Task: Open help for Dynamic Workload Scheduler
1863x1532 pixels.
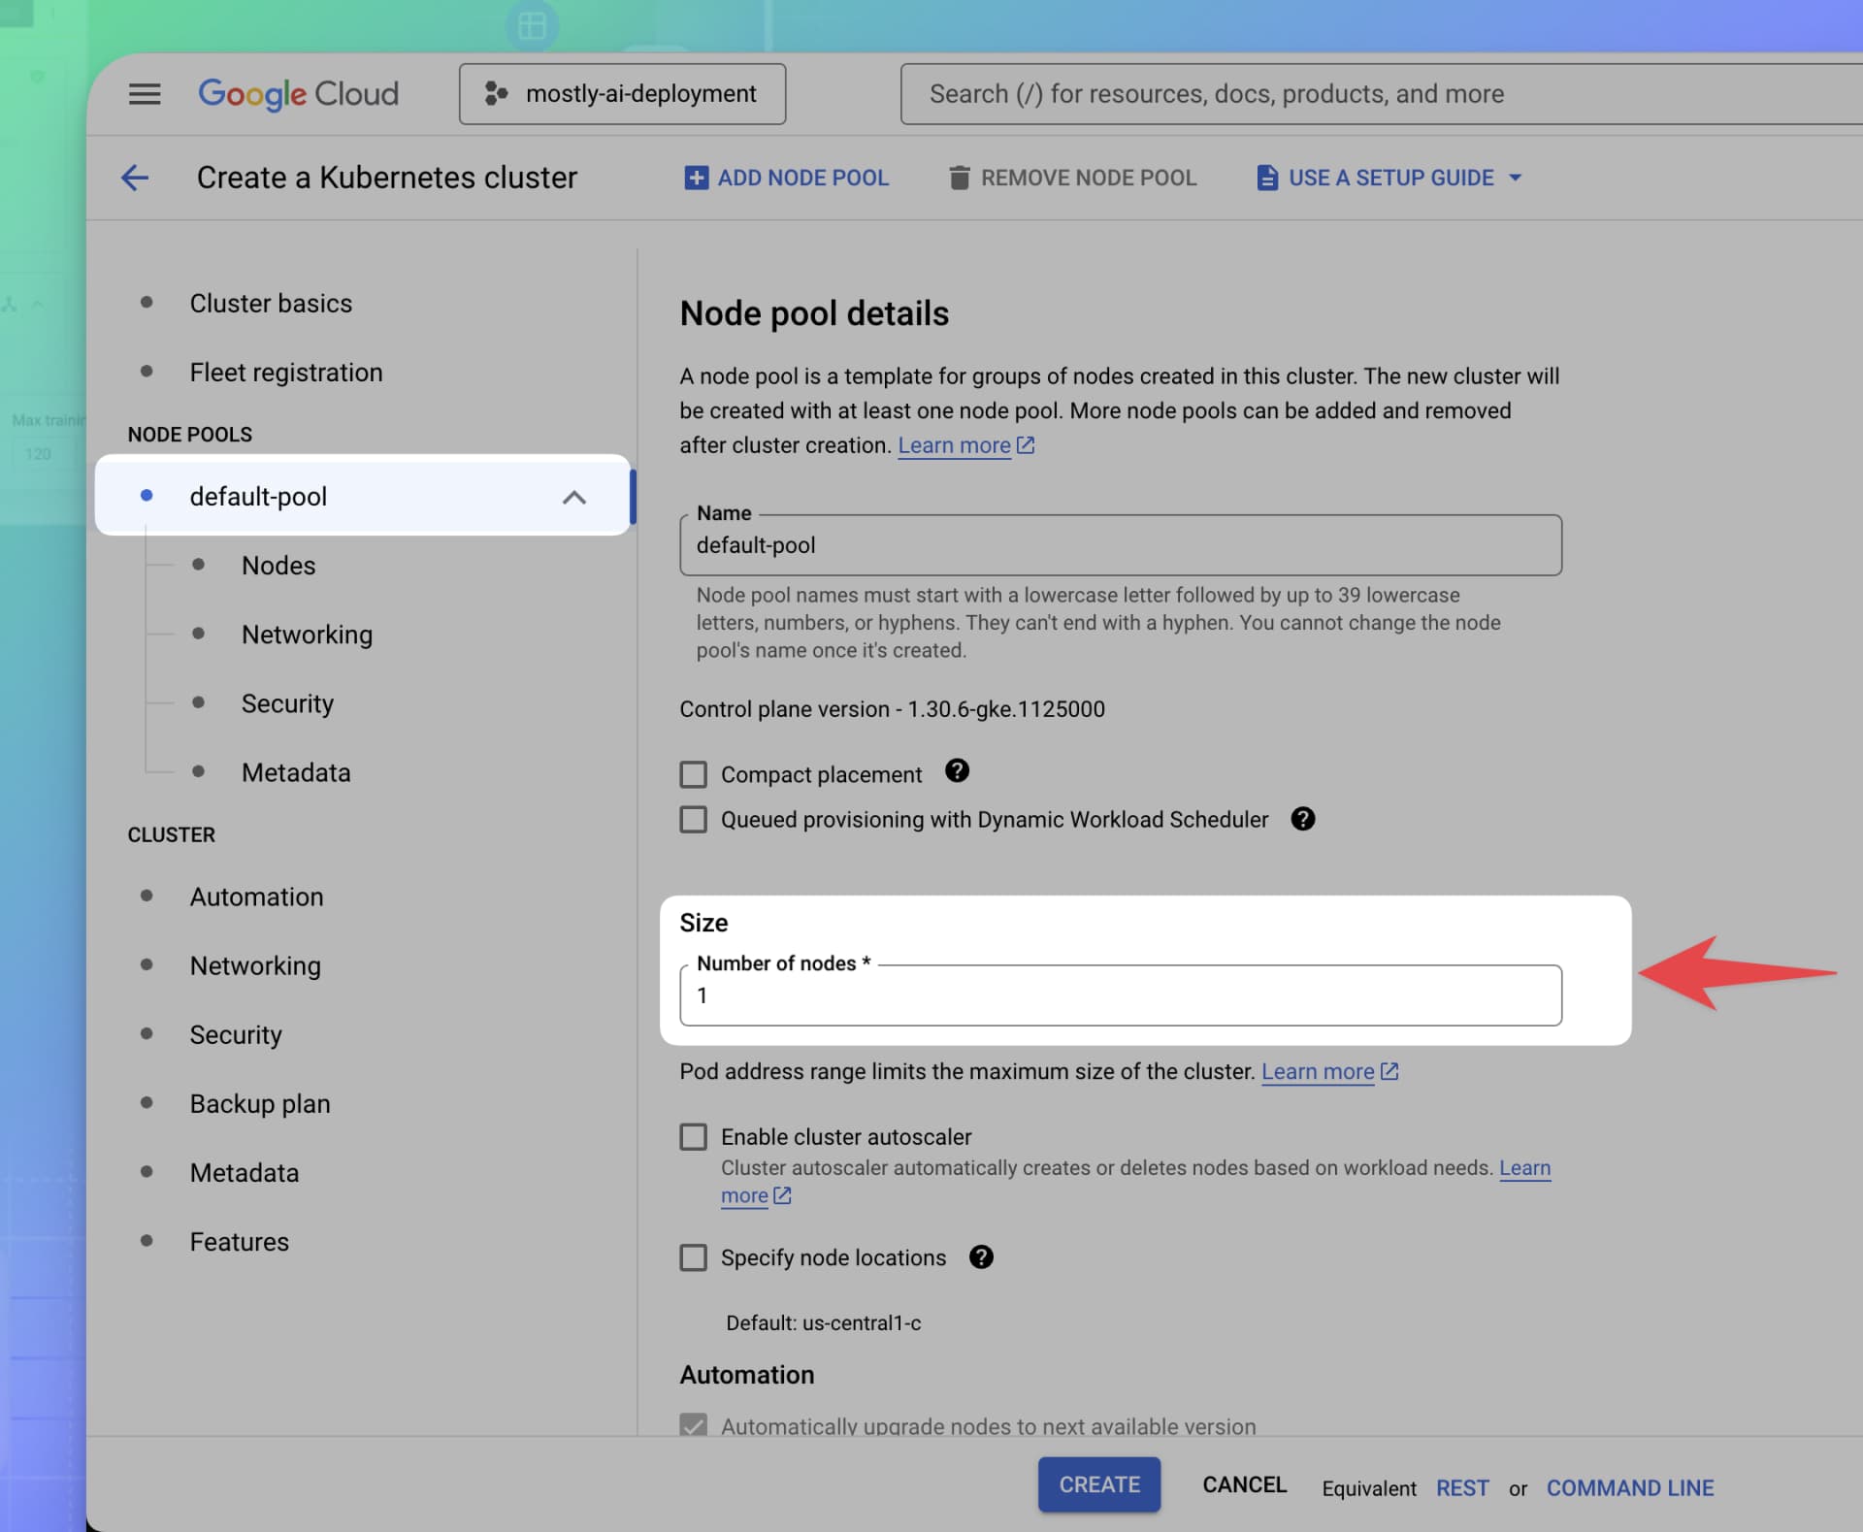Action: point(1304,819)
